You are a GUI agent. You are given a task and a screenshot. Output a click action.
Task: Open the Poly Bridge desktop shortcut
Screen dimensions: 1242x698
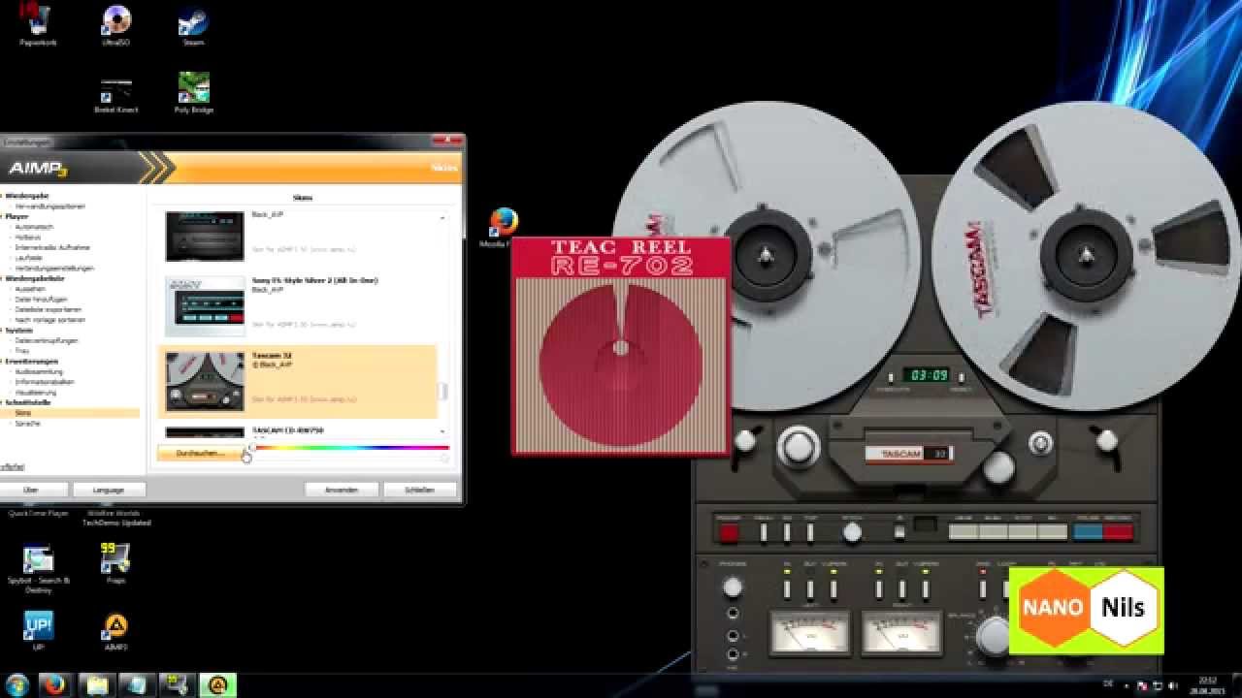tap(193, 93)
